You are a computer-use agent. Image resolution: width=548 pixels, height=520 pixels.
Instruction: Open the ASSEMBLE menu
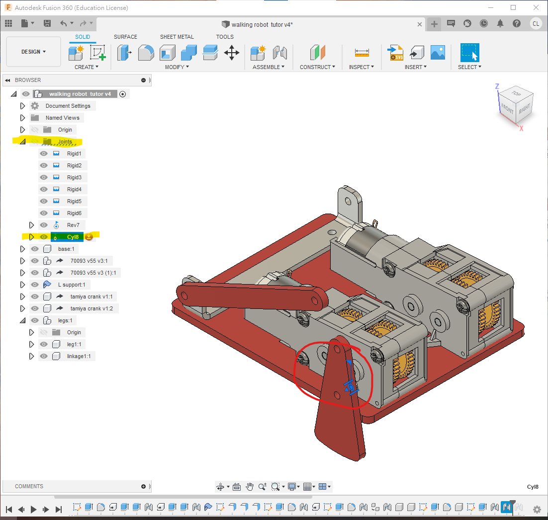pos(269,67)
